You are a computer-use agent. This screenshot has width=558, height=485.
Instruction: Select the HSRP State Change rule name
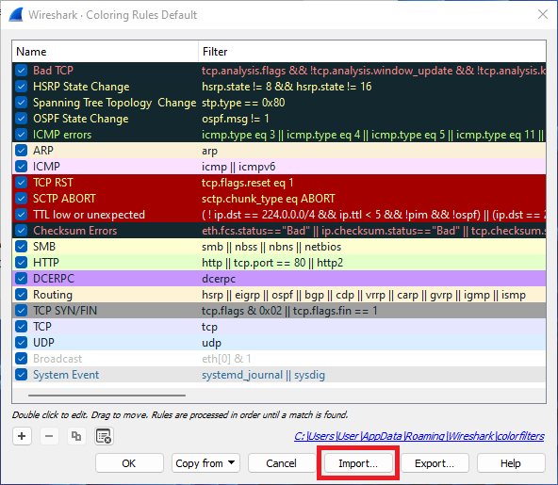pos(81,87)
